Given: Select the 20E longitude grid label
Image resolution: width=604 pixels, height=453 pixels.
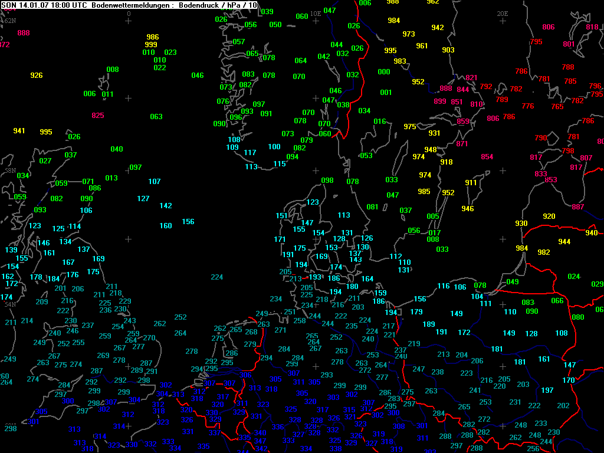Looking at the screenshot, I should [x=503, y=13].
